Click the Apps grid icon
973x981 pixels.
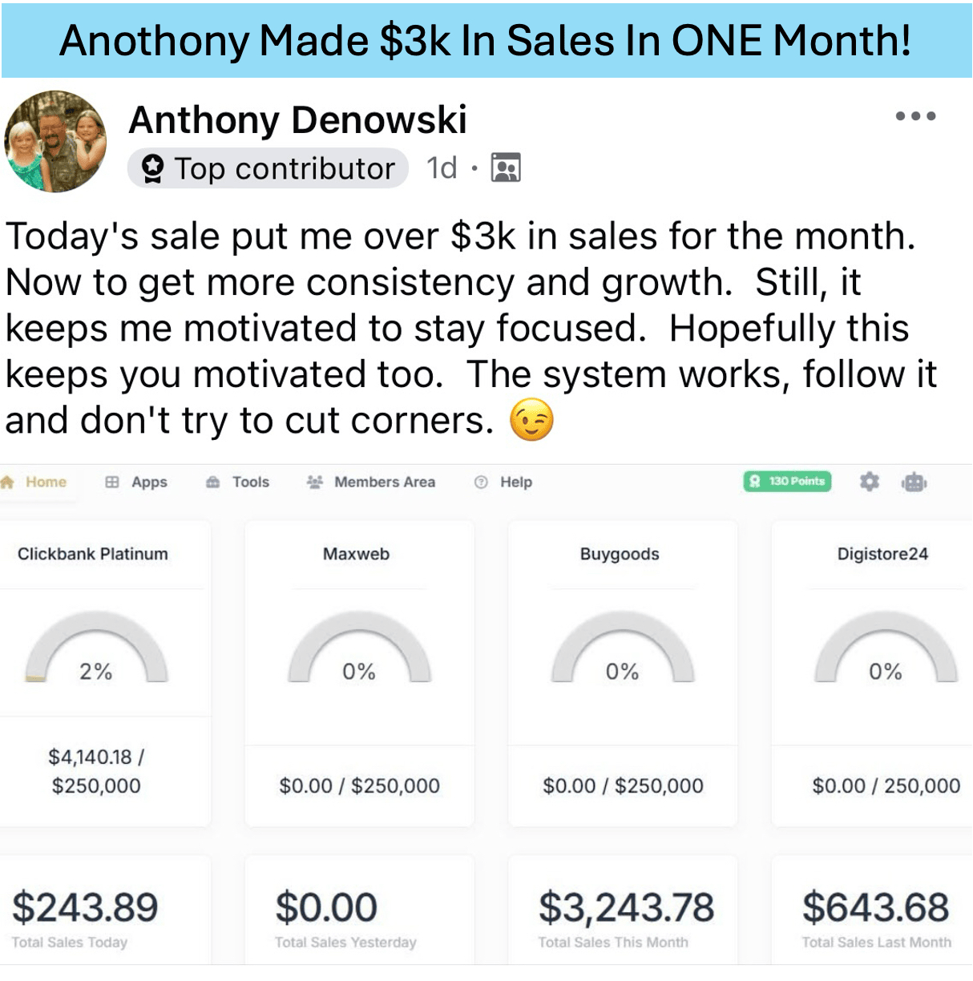pyautogui.click(x=112, y=482)
